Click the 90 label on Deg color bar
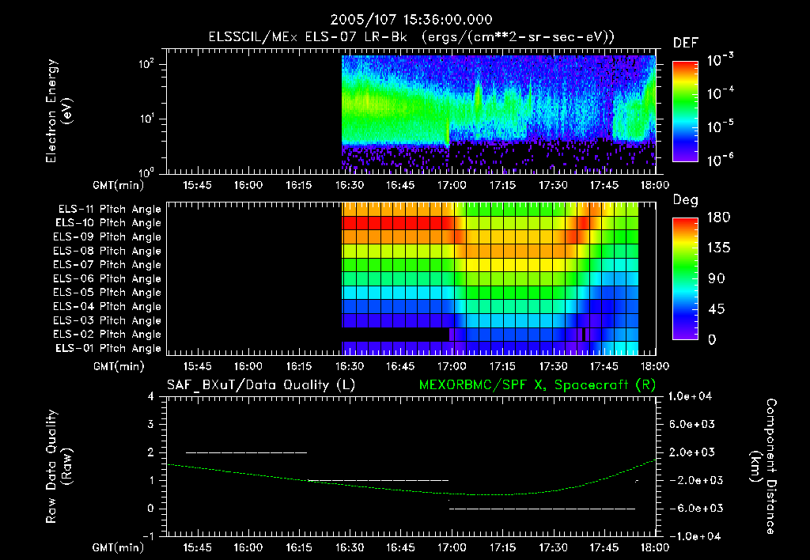810x560 pixels. click(x=717, y=279)
